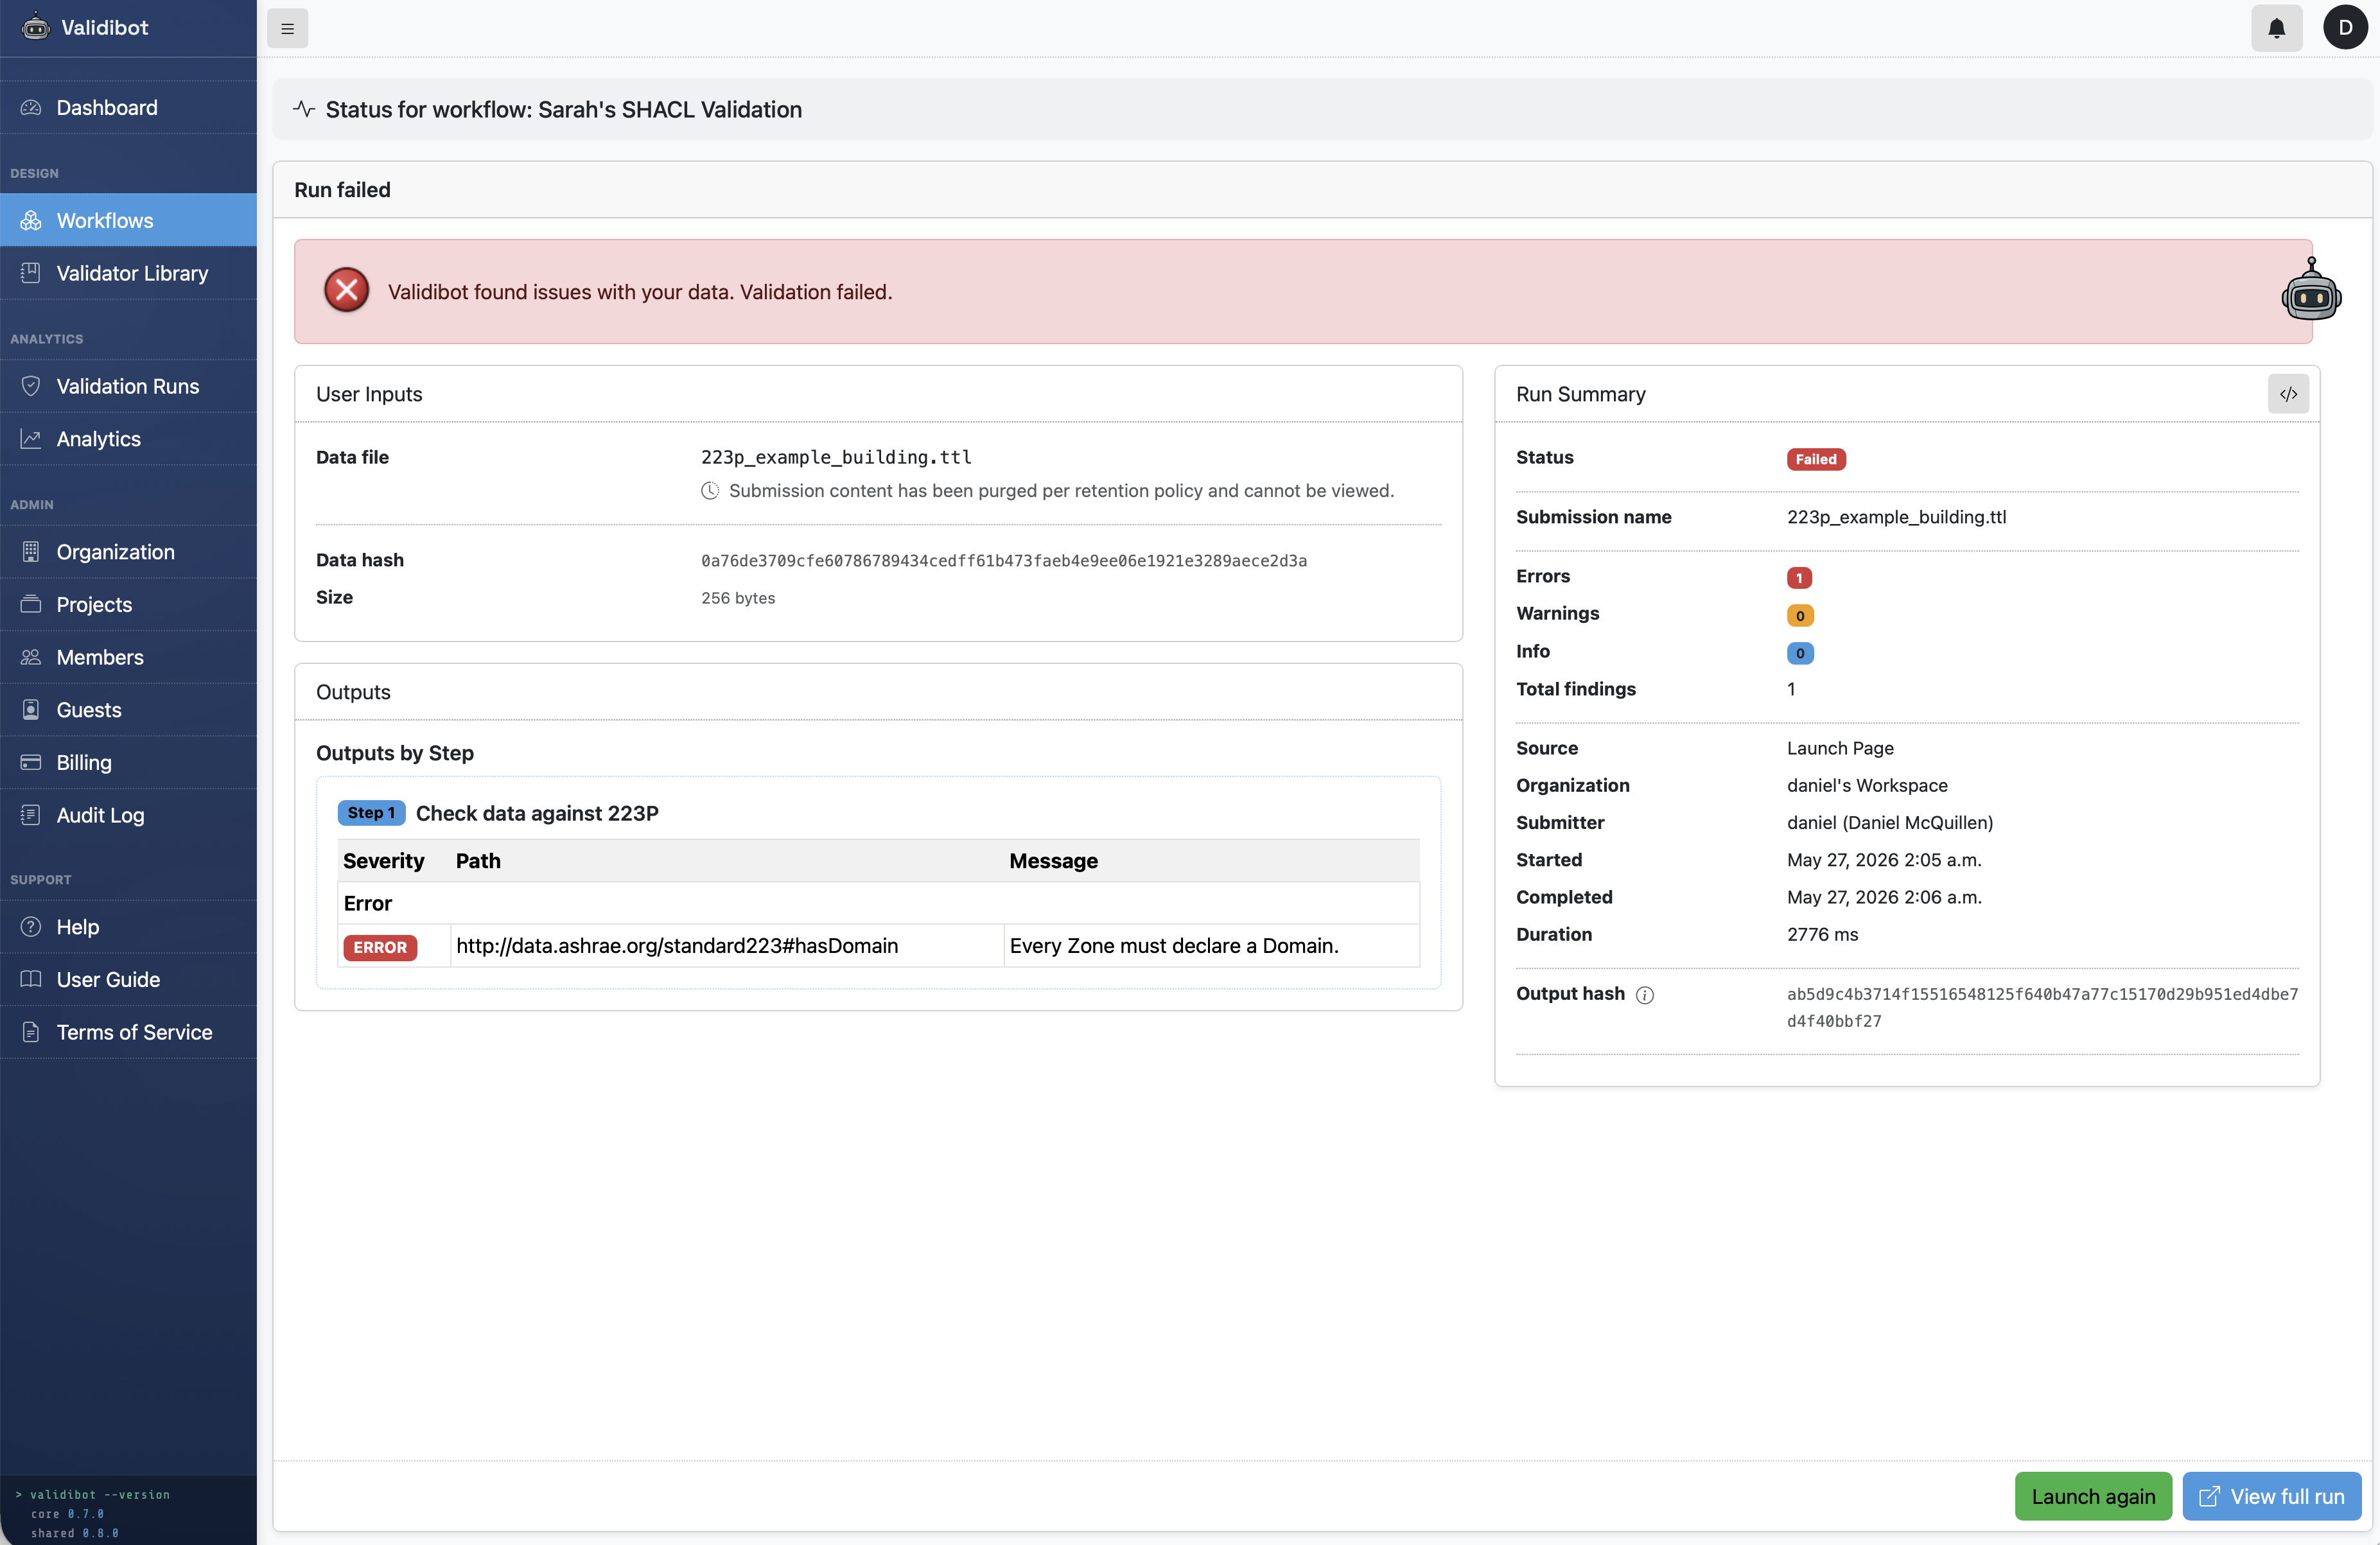Image resolution: width=2380 pixels, height=1545 pixels.
Task: Click the Validibot brand name
Action: click(x=105, y=27)
